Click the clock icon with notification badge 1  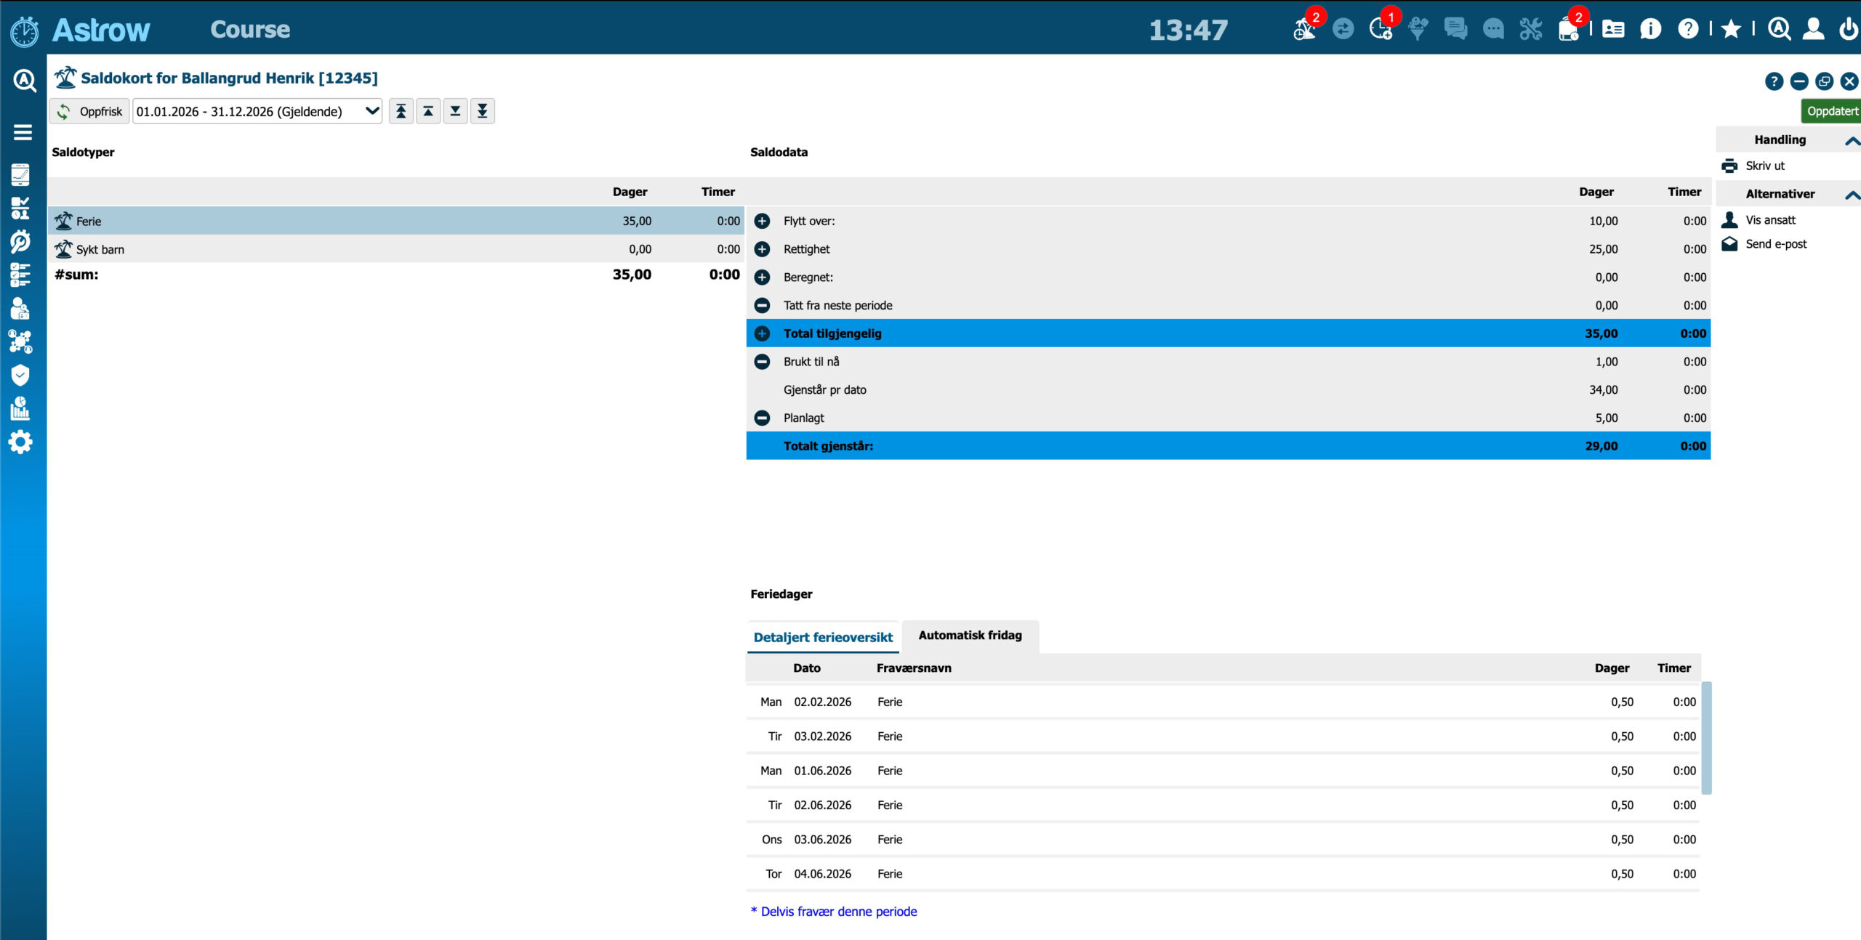point(1380,31)
